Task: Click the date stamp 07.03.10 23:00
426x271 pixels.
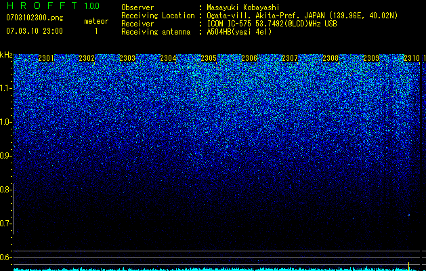Action: click(x=35, y=31)
